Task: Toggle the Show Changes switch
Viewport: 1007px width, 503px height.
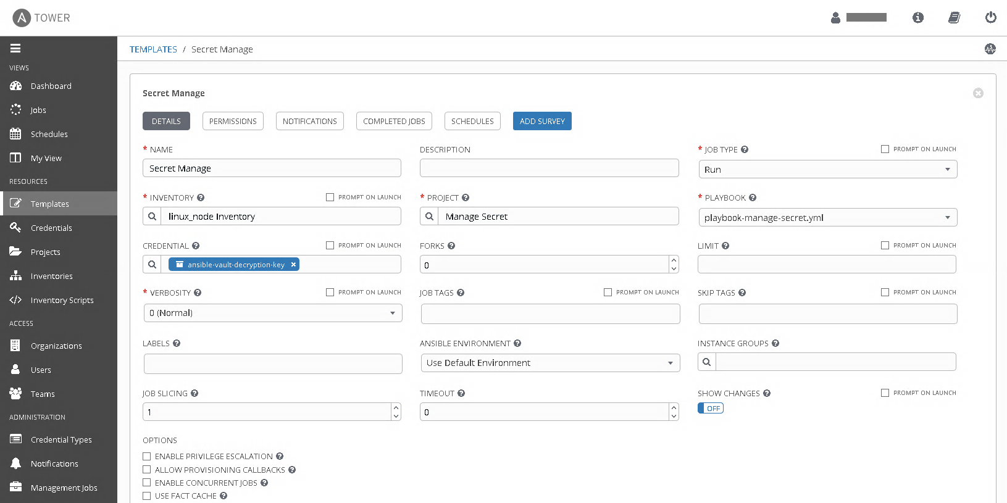Action: (711, 409)
